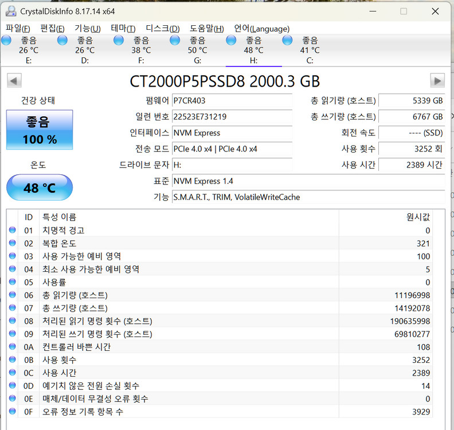Click the CrystalDiskInfo title bar icon

[x=11, y=11]
